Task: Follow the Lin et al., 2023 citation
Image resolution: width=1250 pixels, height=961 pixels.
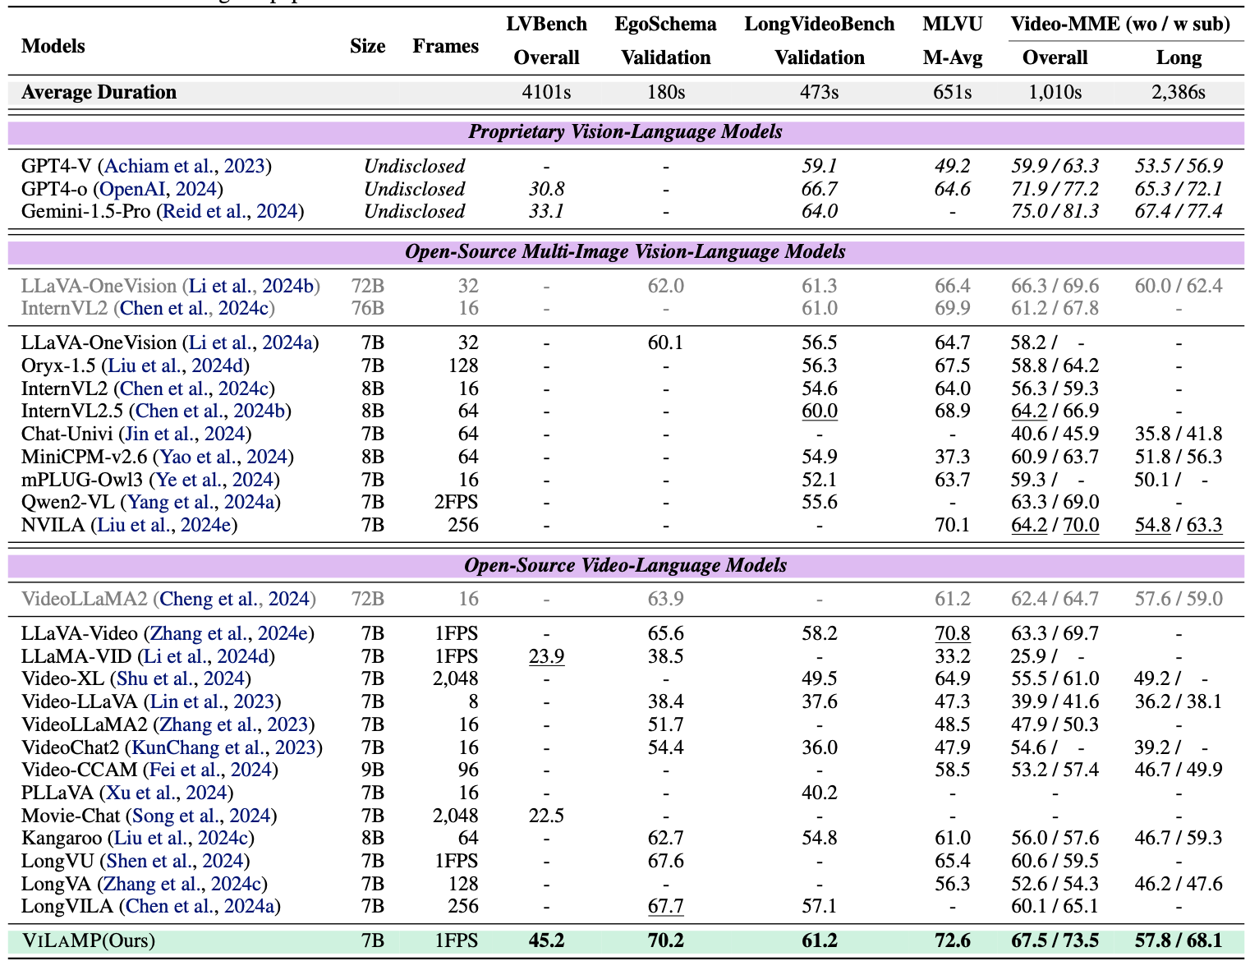Action: [212, 701]
